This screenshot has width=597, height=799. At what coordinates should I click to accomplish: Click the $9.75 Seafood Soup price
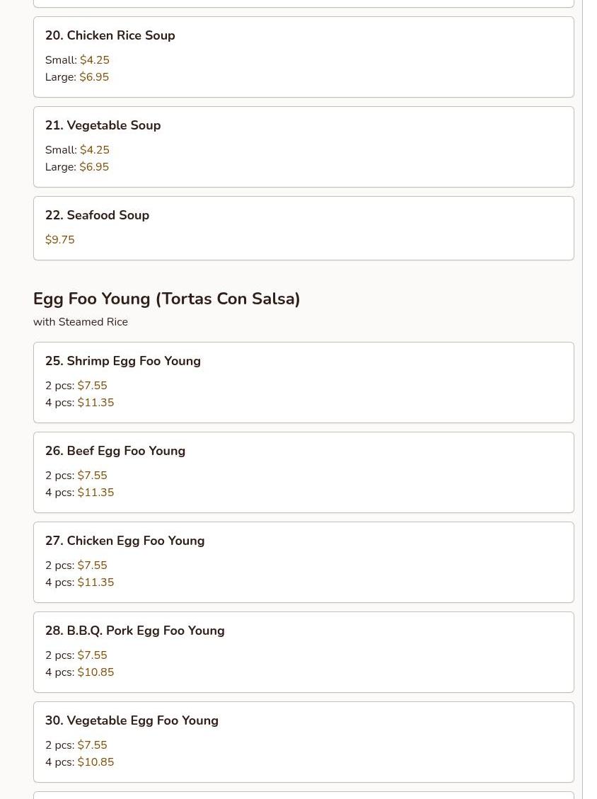[x=59, y=240]
